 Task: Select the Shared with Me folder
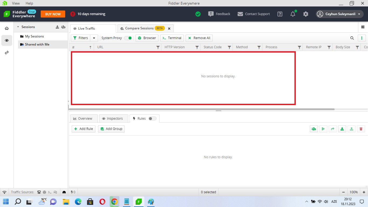[x=37, y=44]
